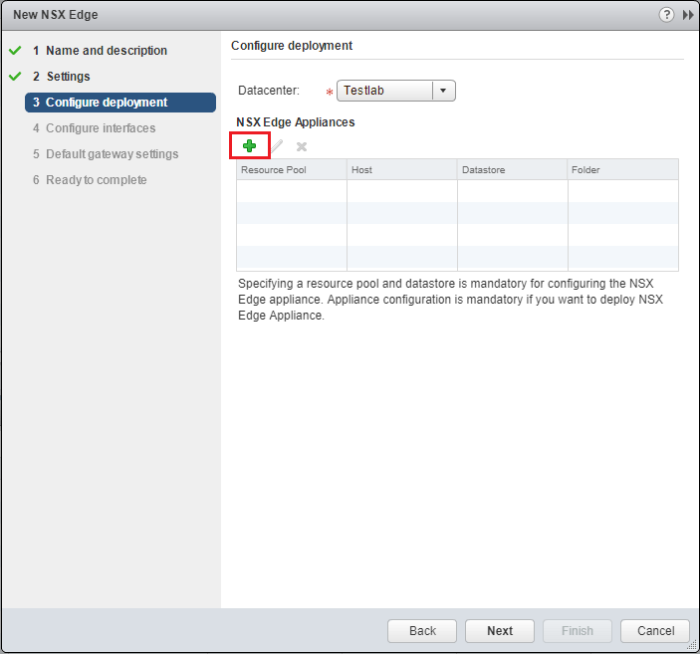Click the Finish button
Image resolution: width=700 pixels, height=654 pixels.
point(578,631)
